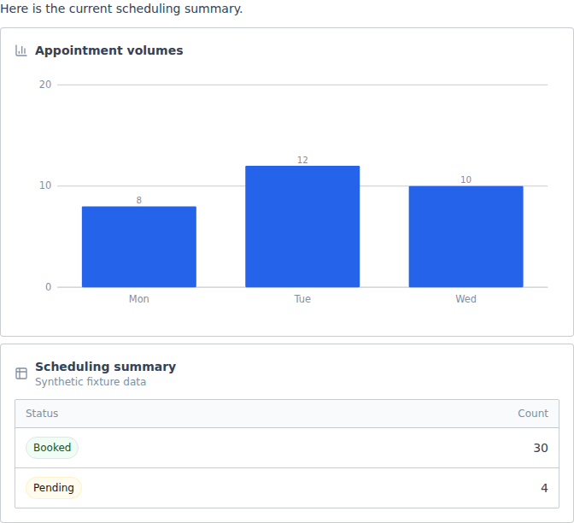This screenshot has height=523, width=574.
Task: Click the Status column header
Action: pyautogui.click(x=42, y=414)
